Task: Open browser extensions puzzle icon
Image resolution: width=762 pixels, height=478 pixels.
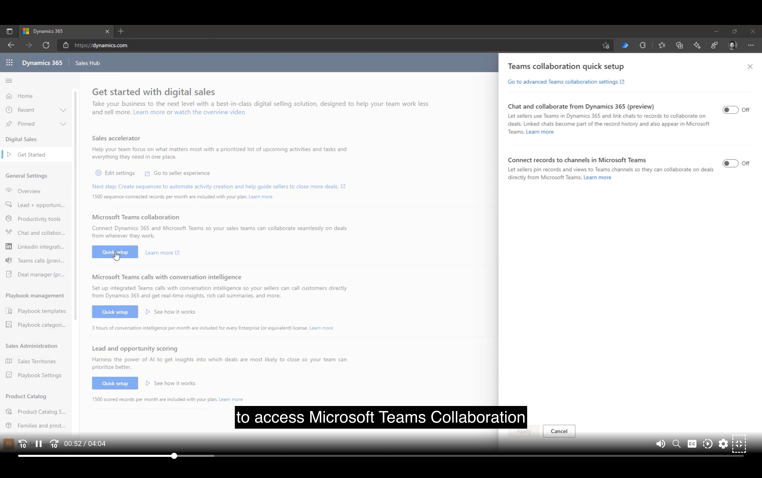Action: [x=642, y=45]
